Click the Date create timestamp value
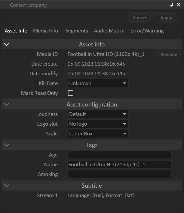Viewport: 184px width, 213px height. [96, 64]
